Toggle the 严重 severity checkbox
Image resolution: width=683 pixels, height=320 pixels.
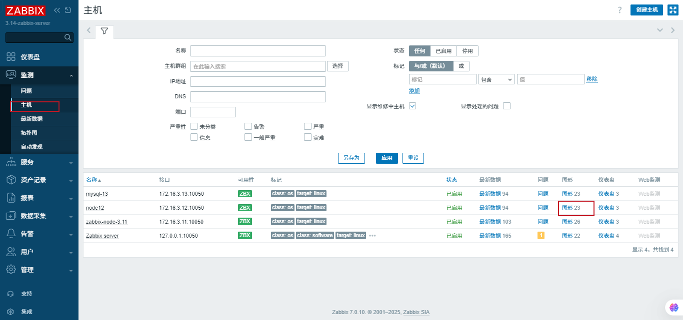[308, 126]
